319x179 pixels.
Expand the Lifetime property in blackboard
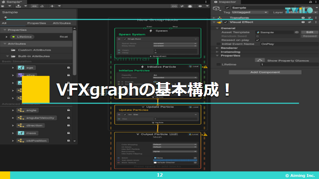point(6,36)
